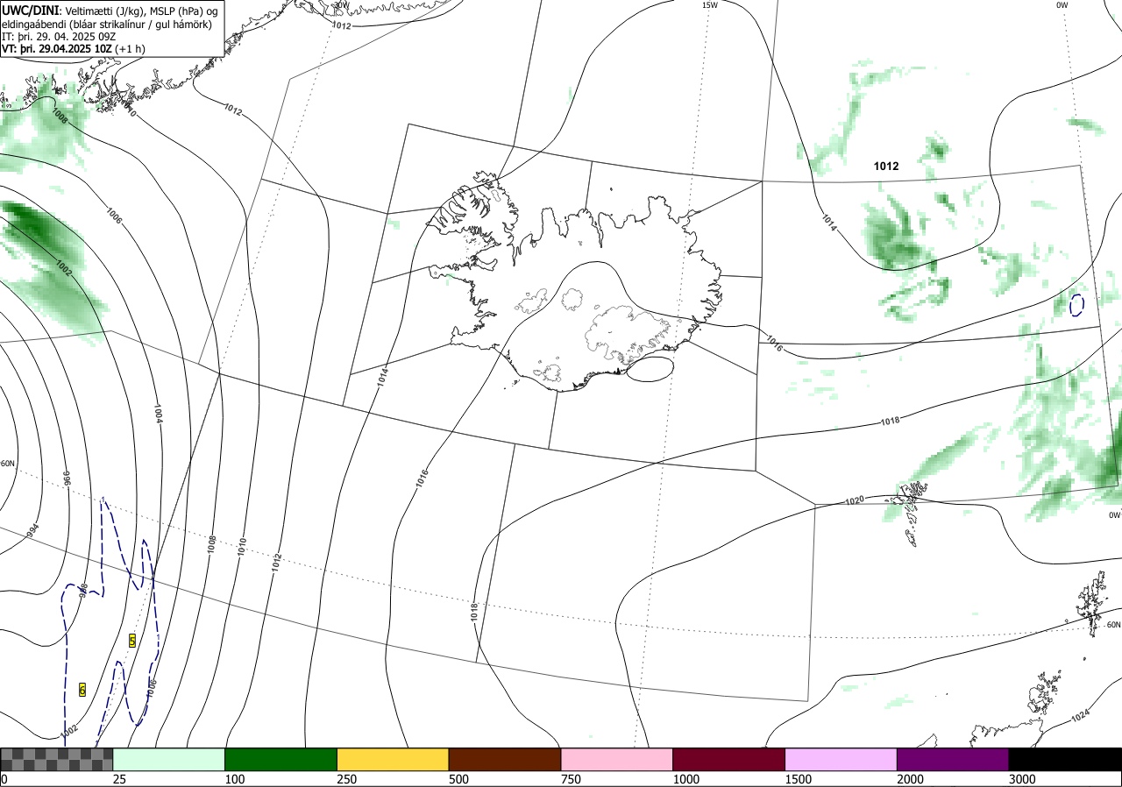Pick the dark green 100–250 legend swatch
The width and height of the screenshot is (1122, 787).
tap(281, 759)
